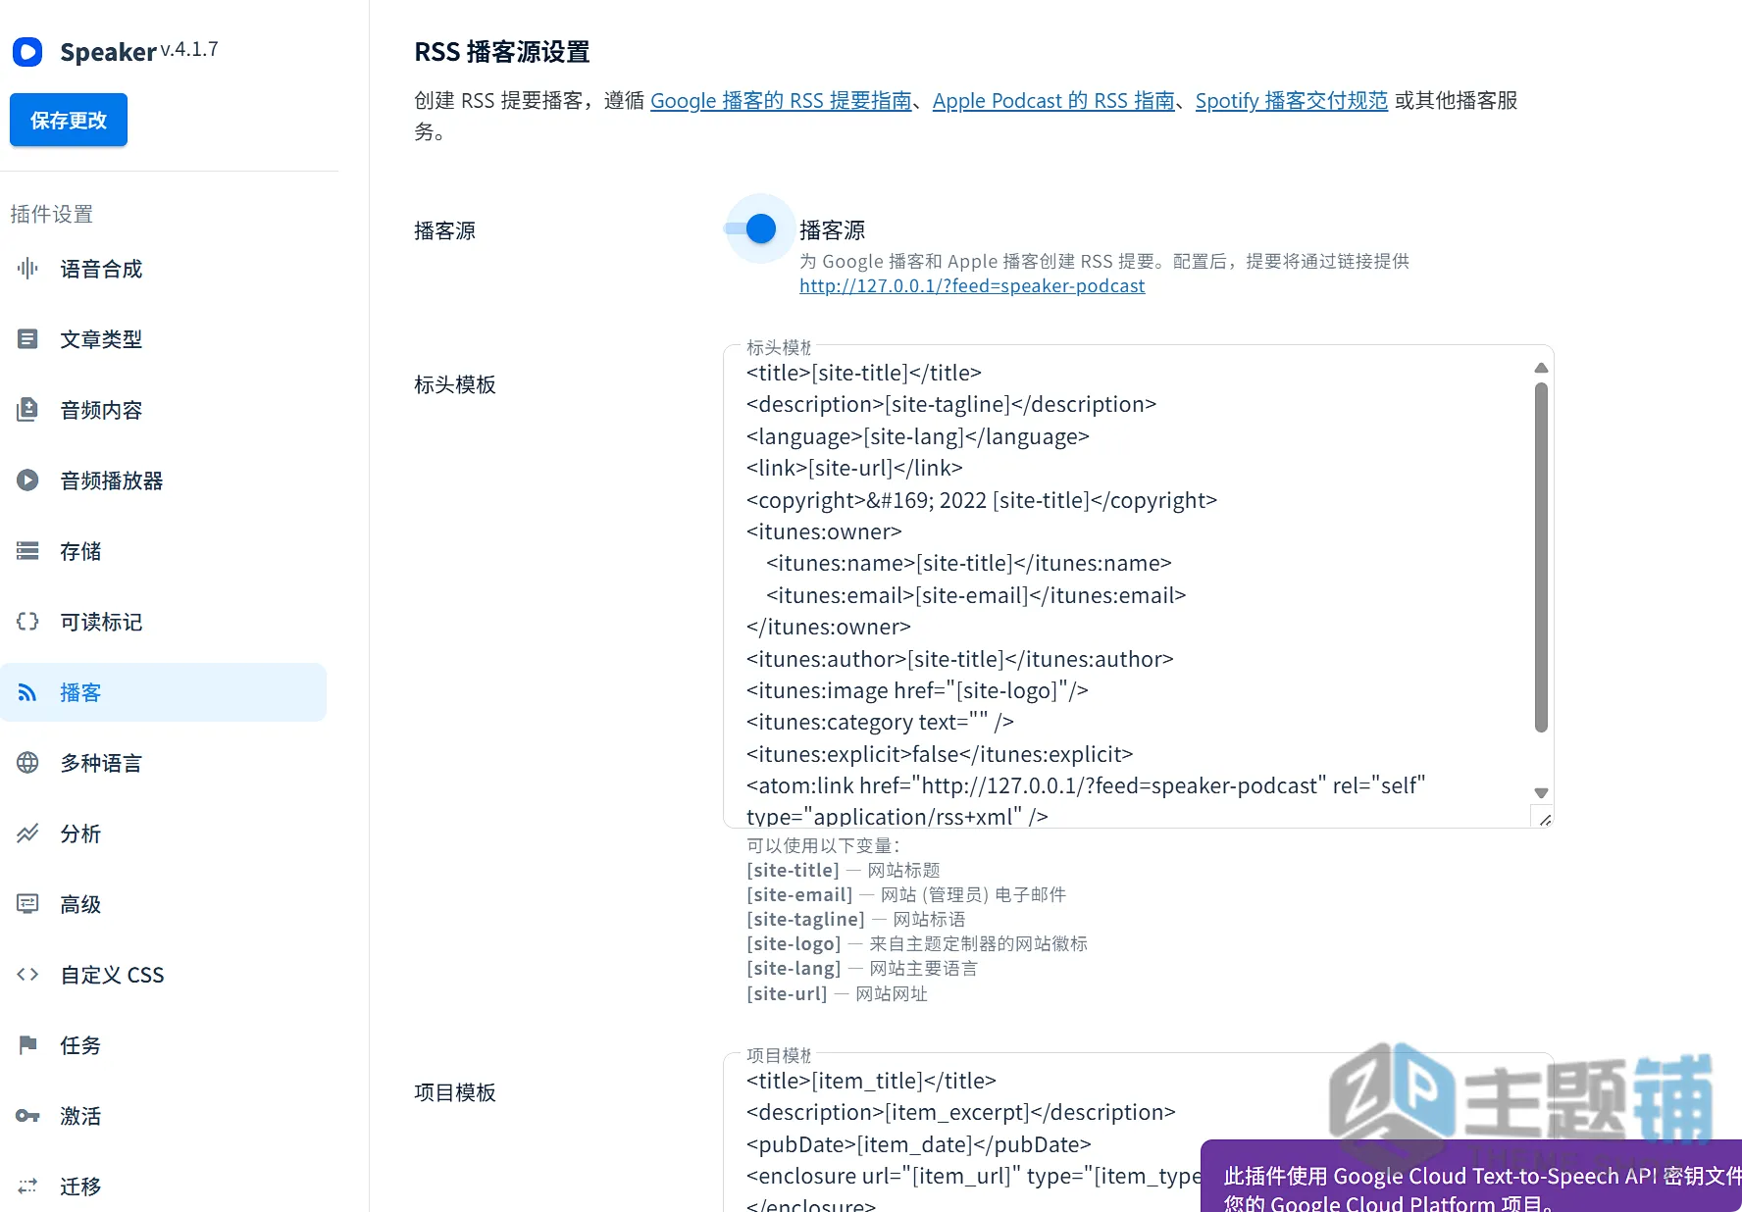The image size is (1742, 1212).
Task: Open the 文章类型 settings tab
Action: (x=163, y=339)
